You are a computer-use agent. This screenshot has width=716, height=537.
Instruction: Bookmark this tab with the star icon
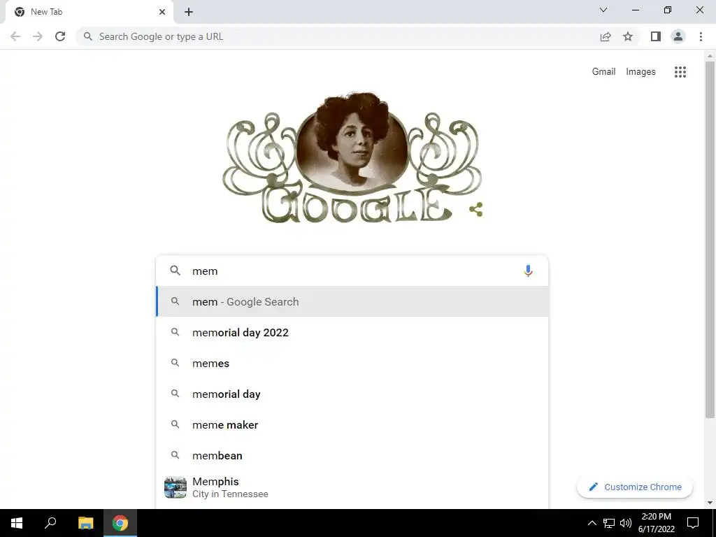coord(628,36)
